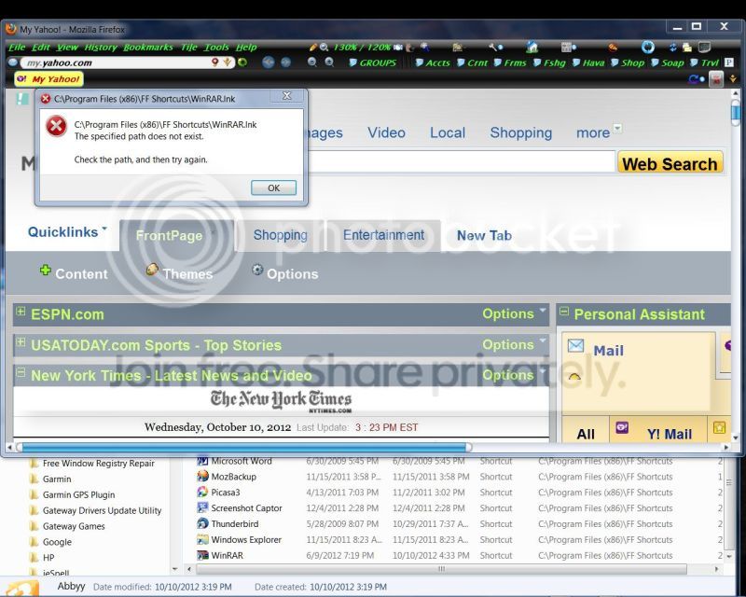This screenshot has width=746, height=597.
Task: Click the zoom in magnifier icon
Action: (x=329, y=62)
